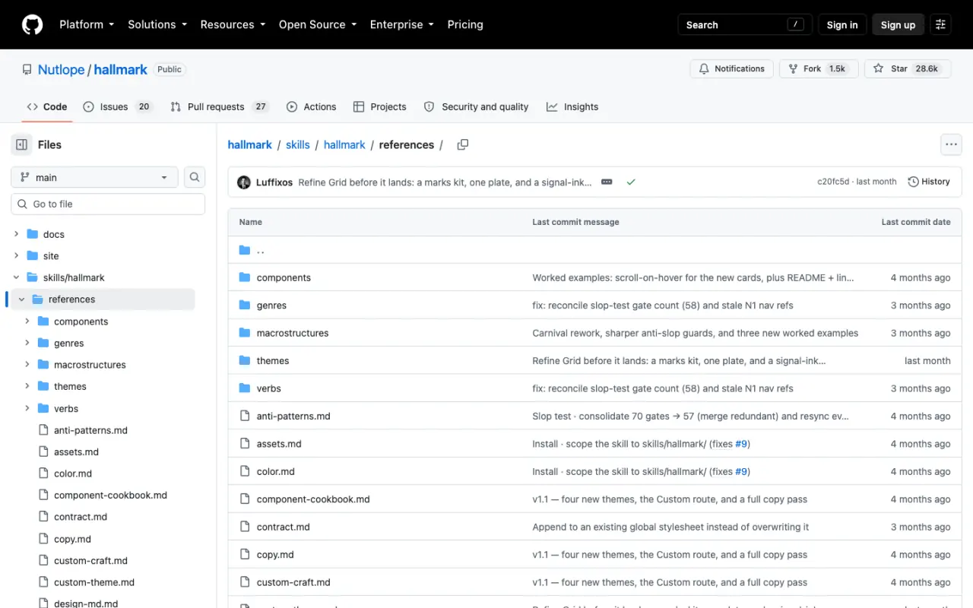Open contract.md in the file table

(283, 527)
